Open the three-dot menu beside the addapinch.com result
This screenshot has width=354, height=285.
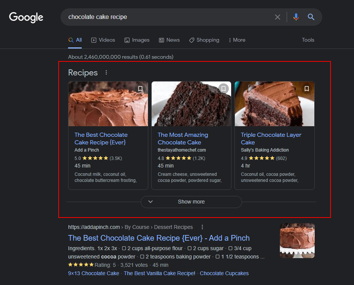pyautogui.click(x=202, y=227)
